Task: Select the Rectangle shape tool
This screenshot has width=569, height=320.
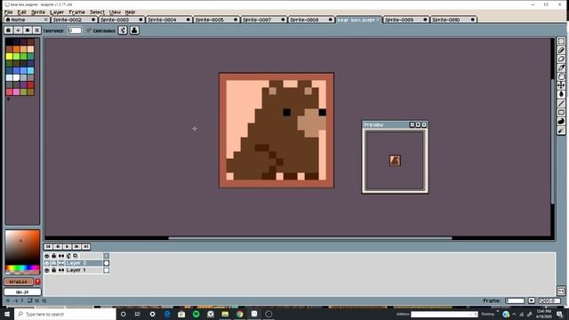Action: coord(561,113)
